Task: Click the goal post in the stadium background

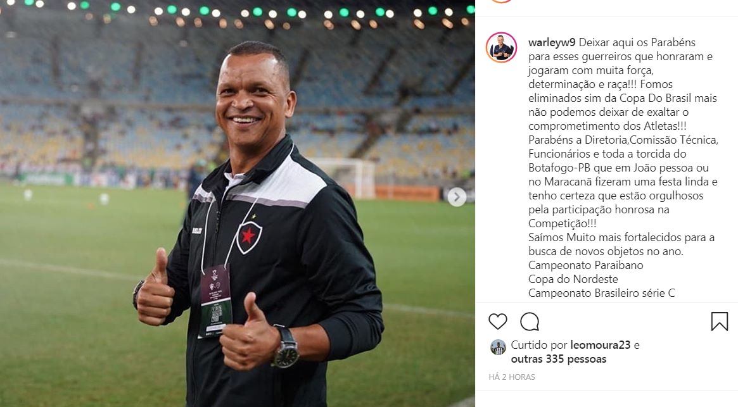Action: click(347, 177)
